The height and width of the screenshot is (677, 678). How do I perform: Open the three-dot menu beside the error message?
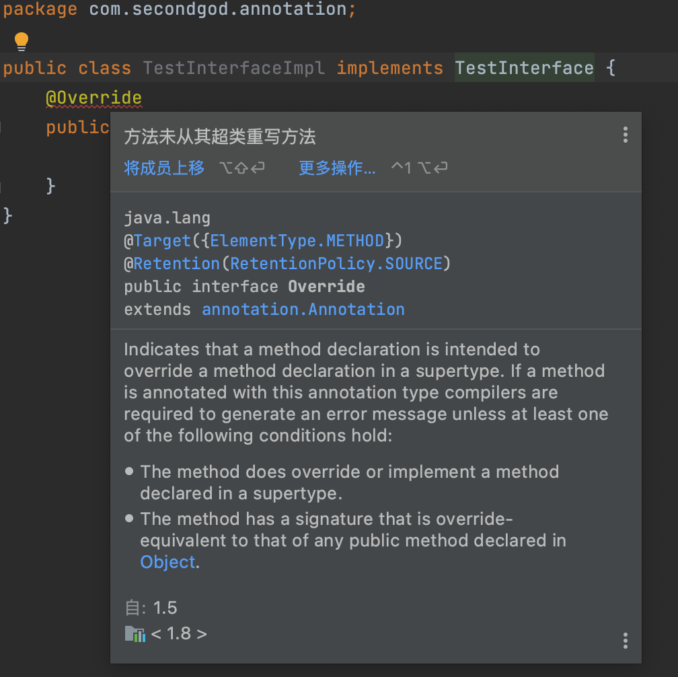coord(625,135)
